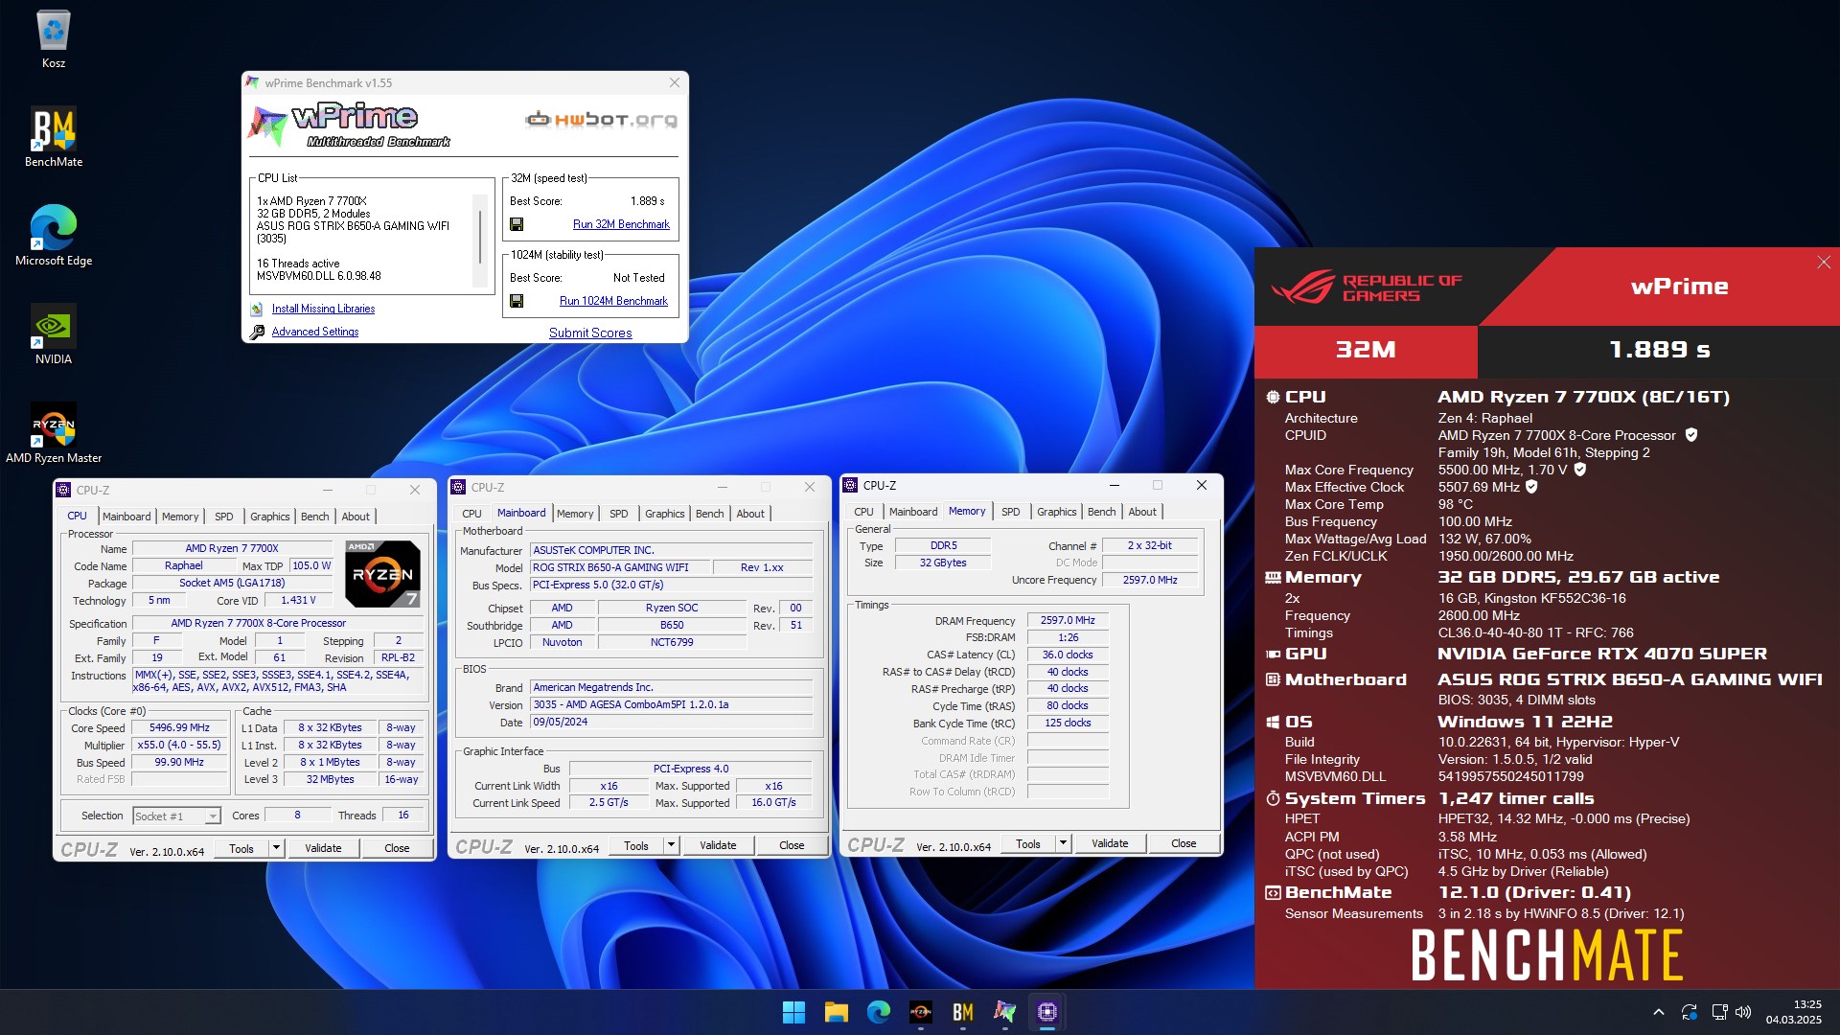Open File Explorer from taskbar
The height and width of the screenshot is (1035, 1840).
pos(836,1012)
